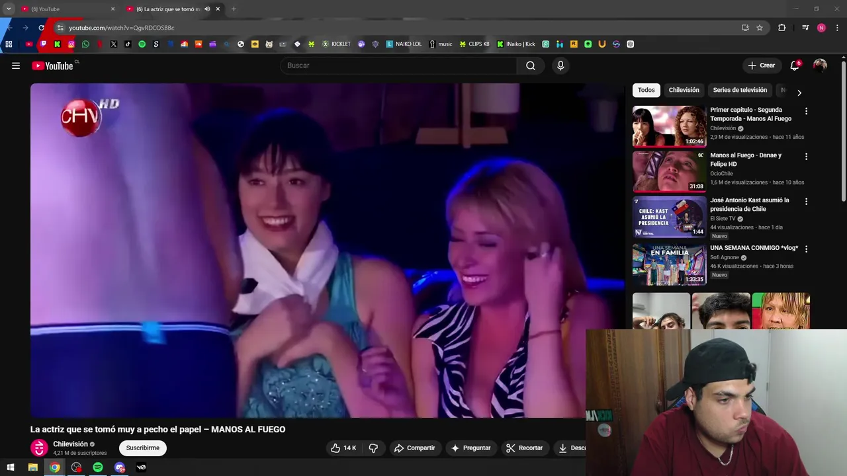Open a new browser tab
847x476 pixels.
click(234, 9)
